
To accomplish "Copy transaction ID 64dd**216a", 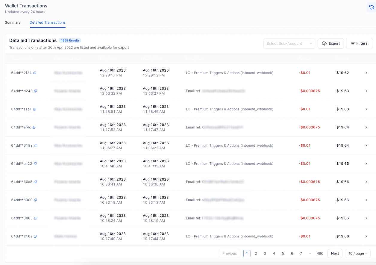I will pos(35,236).
